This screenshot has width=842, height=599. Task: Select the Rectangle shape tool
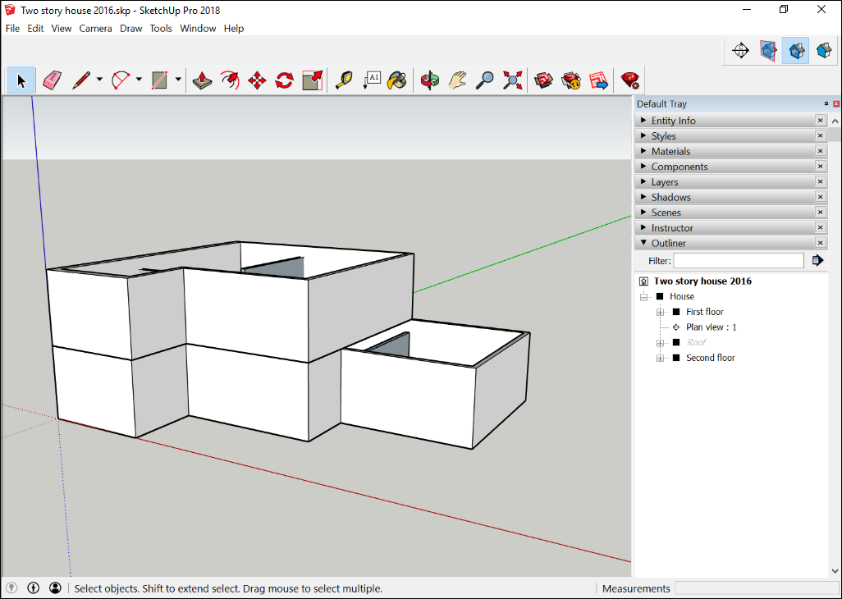[160, 80]
